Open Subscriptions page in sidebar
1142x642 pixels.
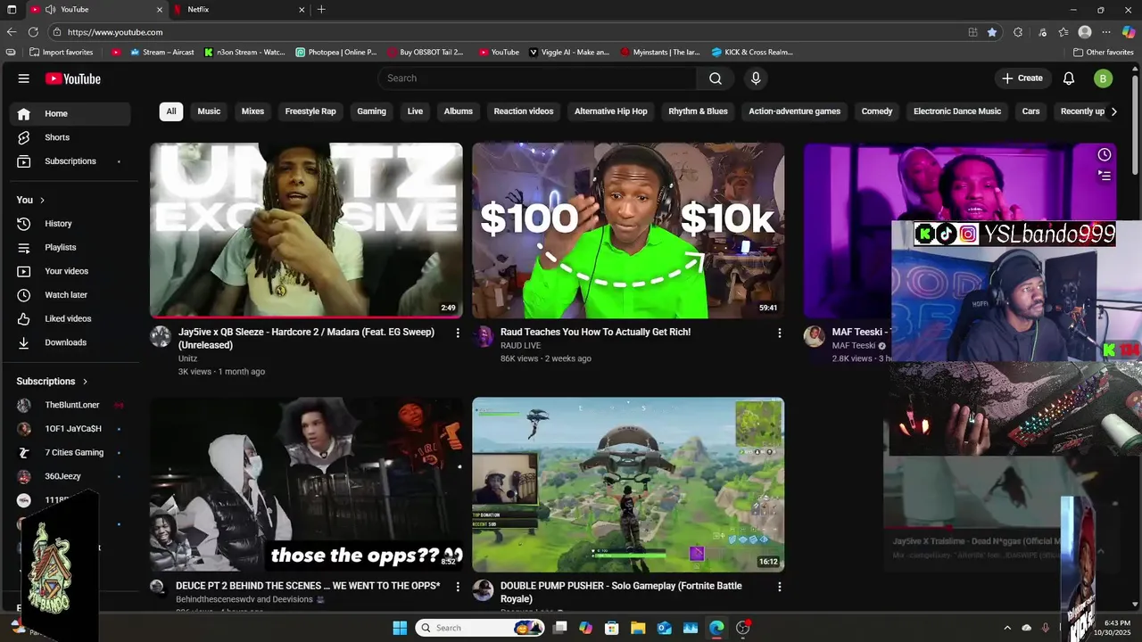click(70, 161)
